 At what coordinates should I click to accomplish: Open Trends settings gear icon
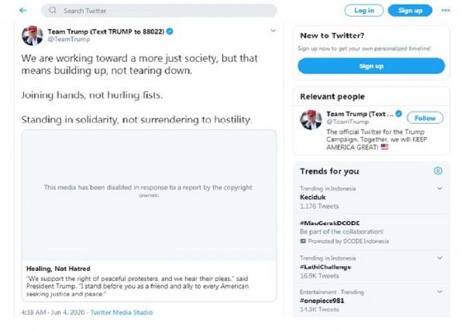tap(438, 171)
